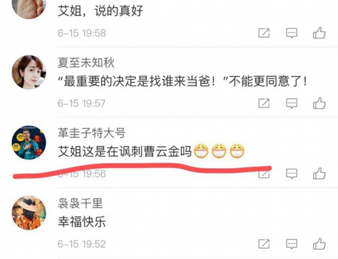Like 革圭子特大号's comment
The image size is (338, 259).
coord(319,174)
